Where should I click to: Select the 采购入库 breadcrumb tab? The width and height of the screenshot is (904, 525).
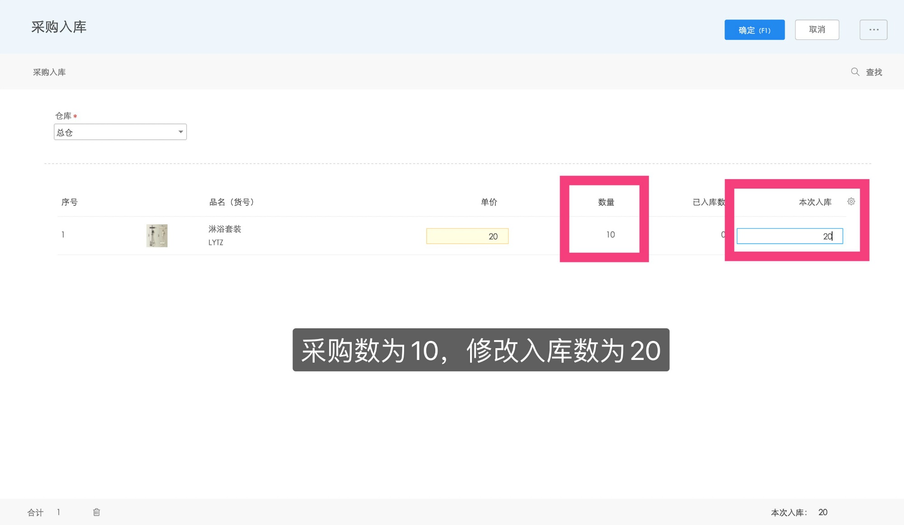click(48, 71)
